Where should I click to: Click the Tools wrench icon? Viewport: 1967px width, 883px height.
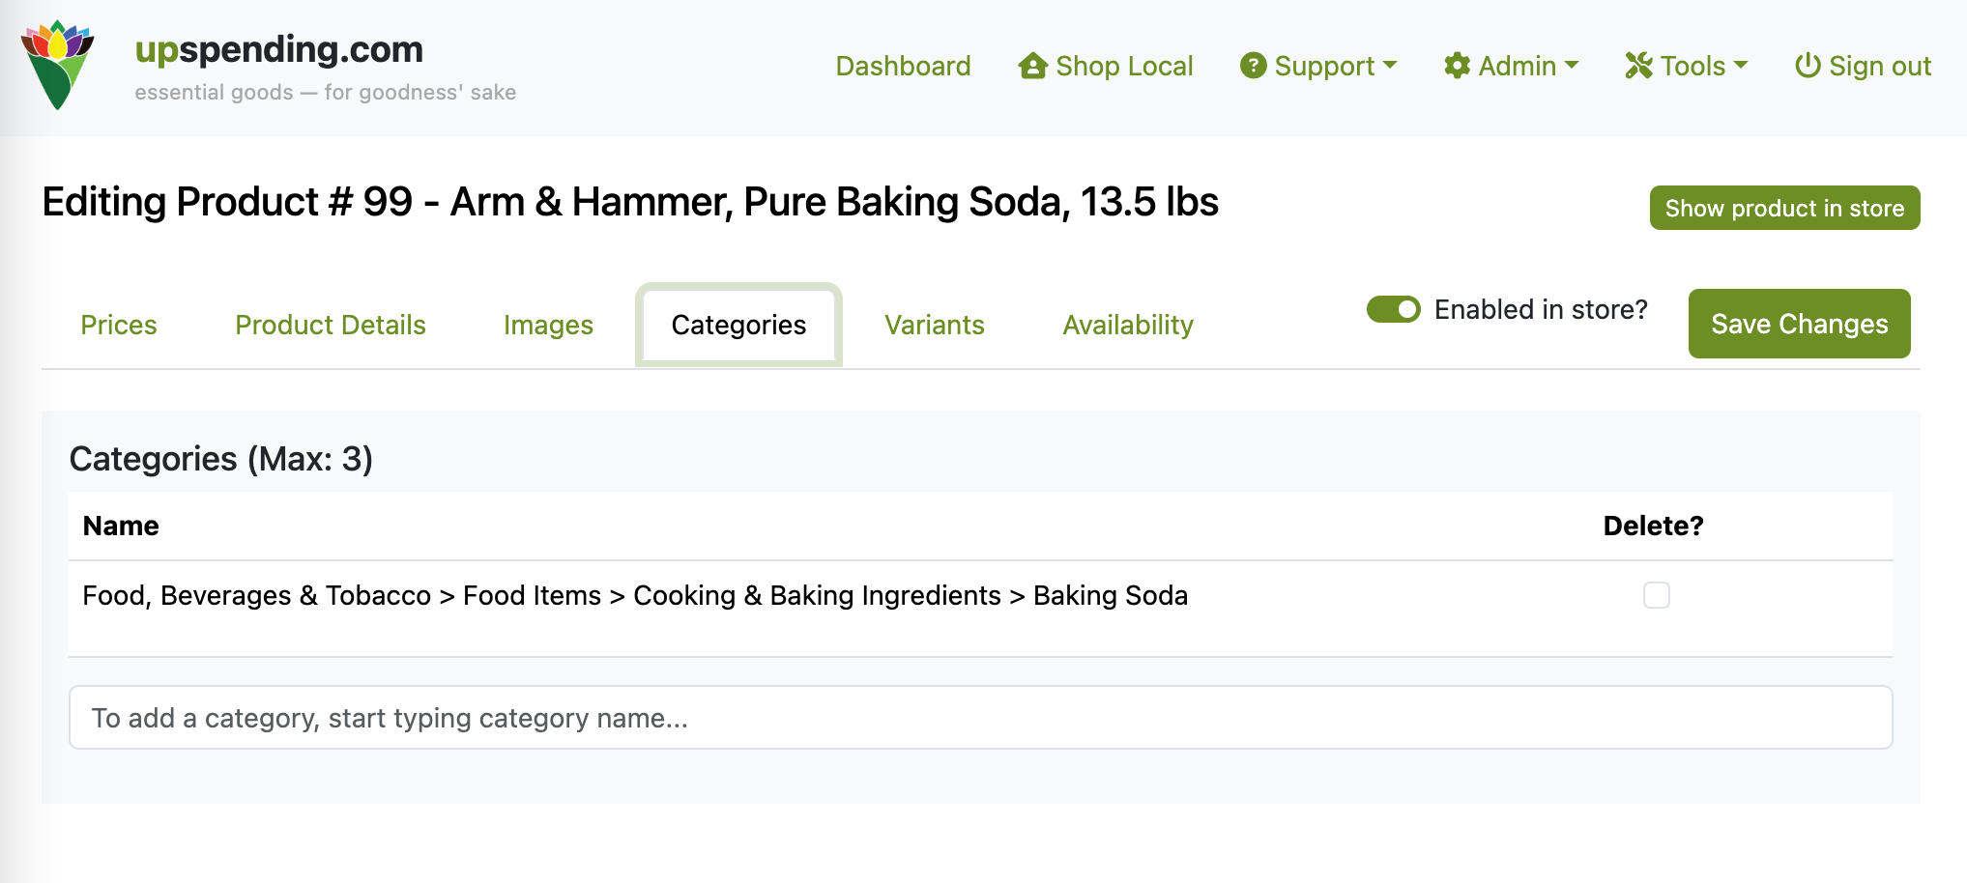coord(1638,66)
